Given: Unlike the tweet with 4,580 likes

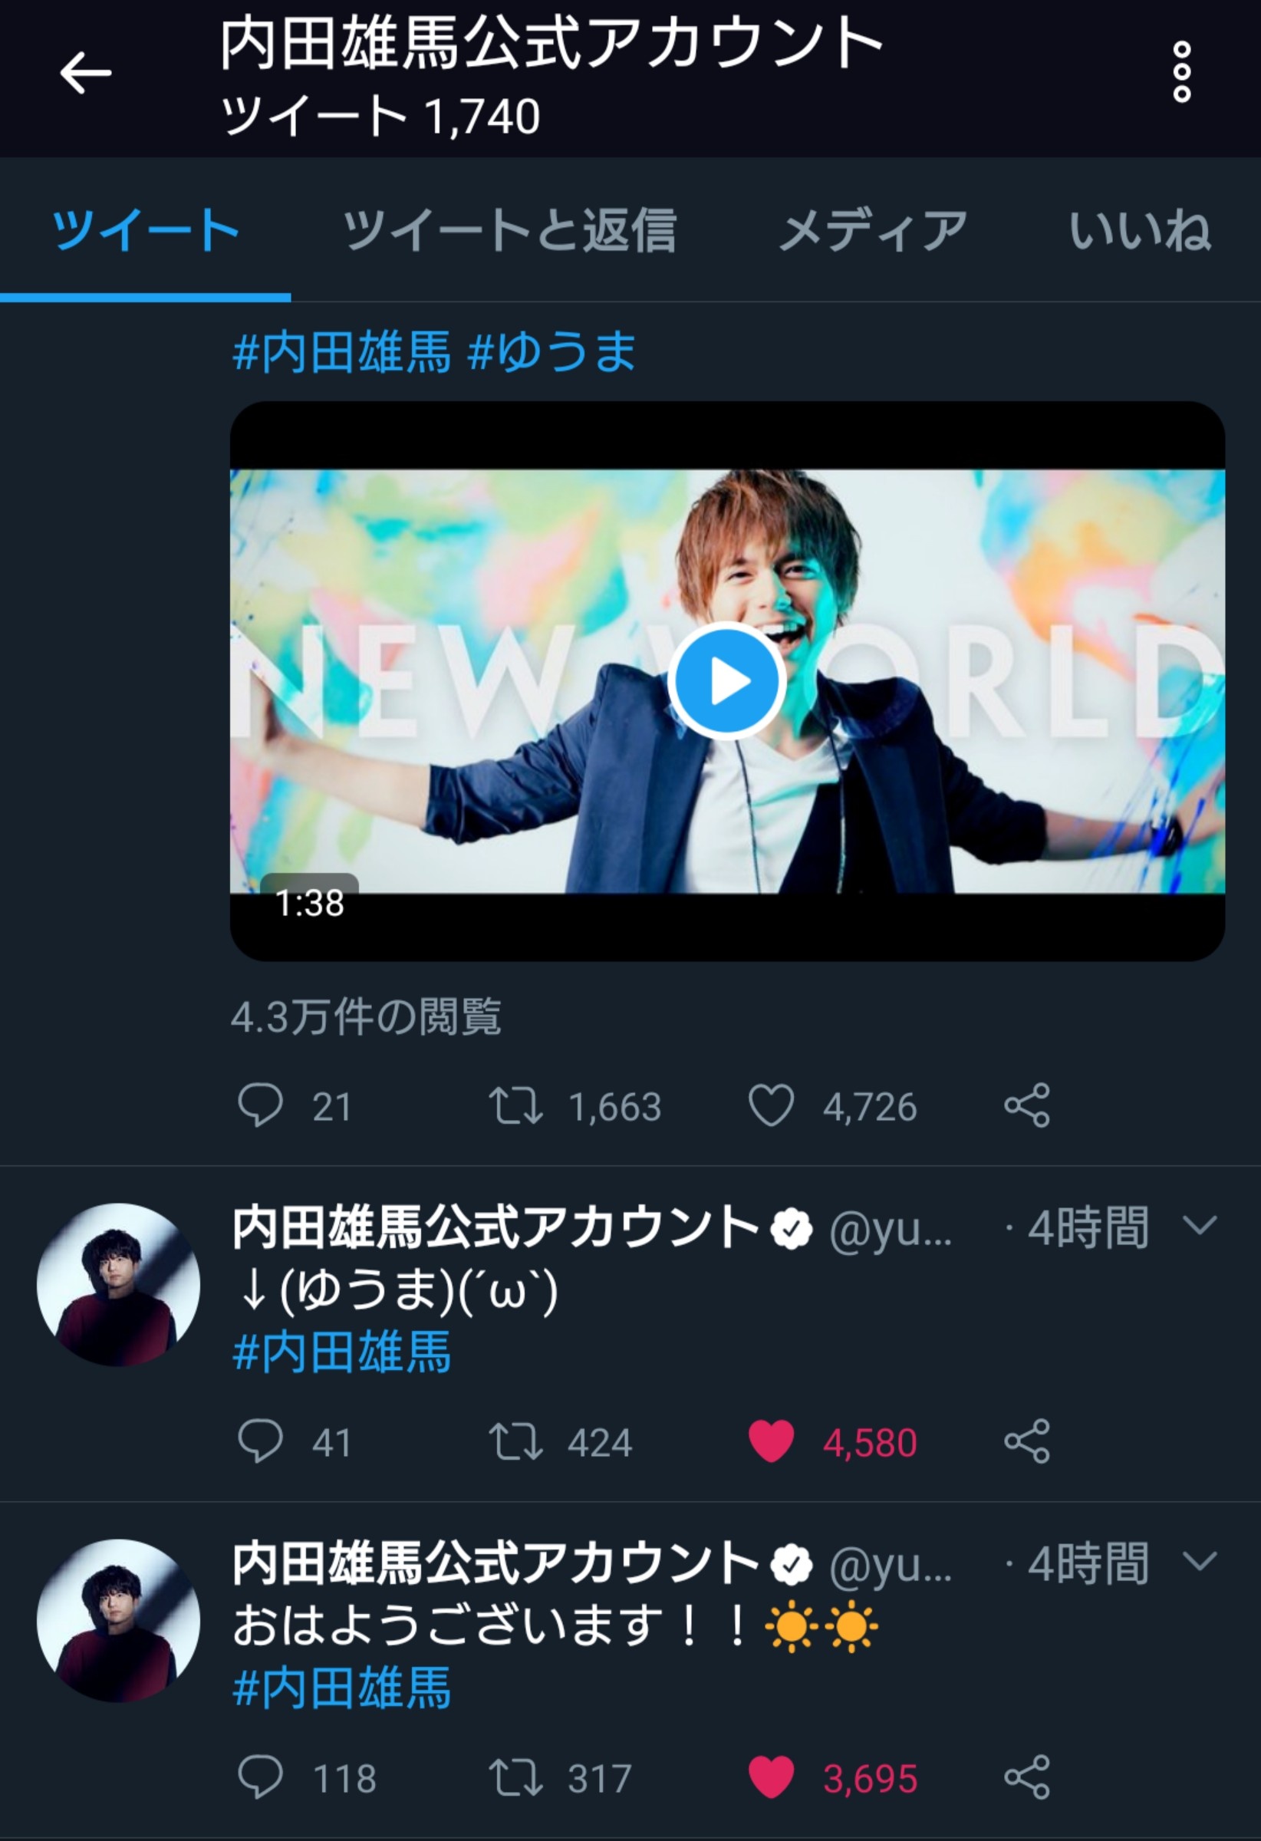Looking at the screenshot, I should [771, 1441].
